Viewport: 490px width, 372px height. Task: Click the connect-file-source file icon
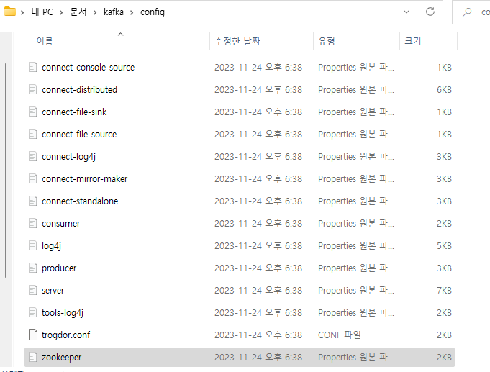tap(33, 134)
